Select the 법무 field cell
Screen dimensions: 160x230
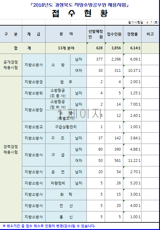(x=66, y=82)
